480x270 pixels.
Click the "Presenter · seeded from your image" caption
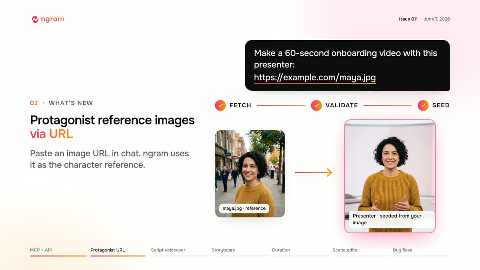point(392,219)
